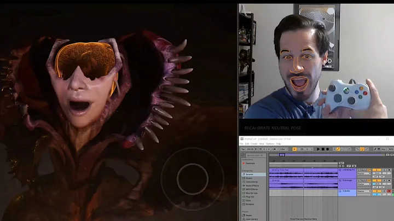Select Favorites in Collections
Image resolution: width=394 pixels, height=221 pixels.
tap(250, 163)
